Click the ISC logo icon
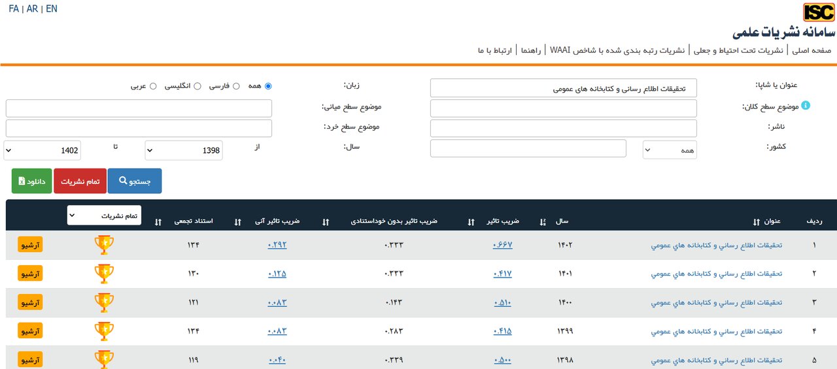The width and height of the screenshot is (837, 369). [819, 12]
